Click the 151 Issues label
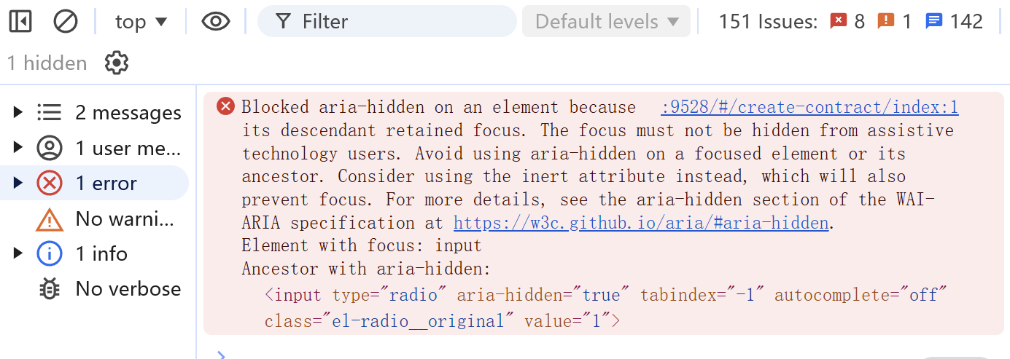This screenshot has height=359, width=1010. (x=768, y=22)
